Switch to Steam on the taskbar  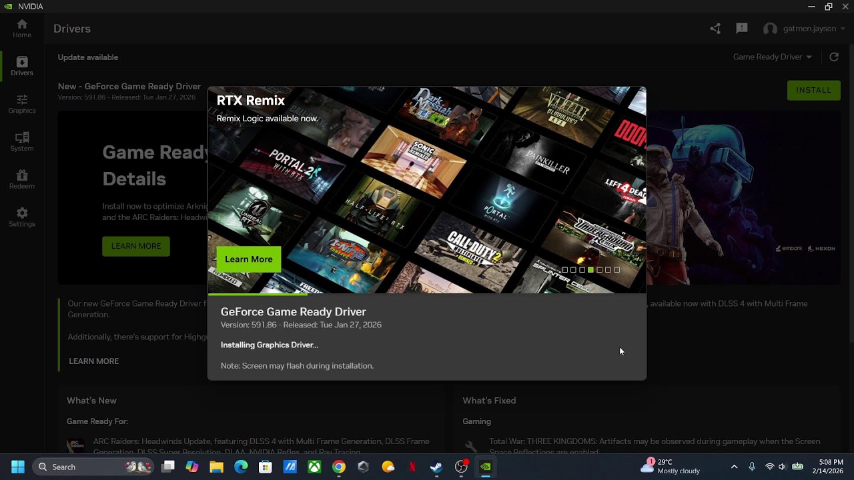click(436, 467)
